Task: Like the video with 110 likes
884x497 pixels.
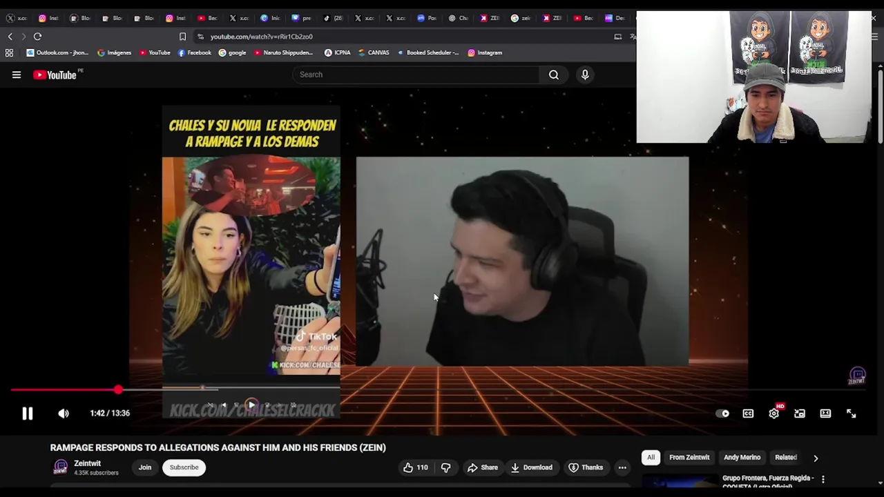Action: [416, 467]
